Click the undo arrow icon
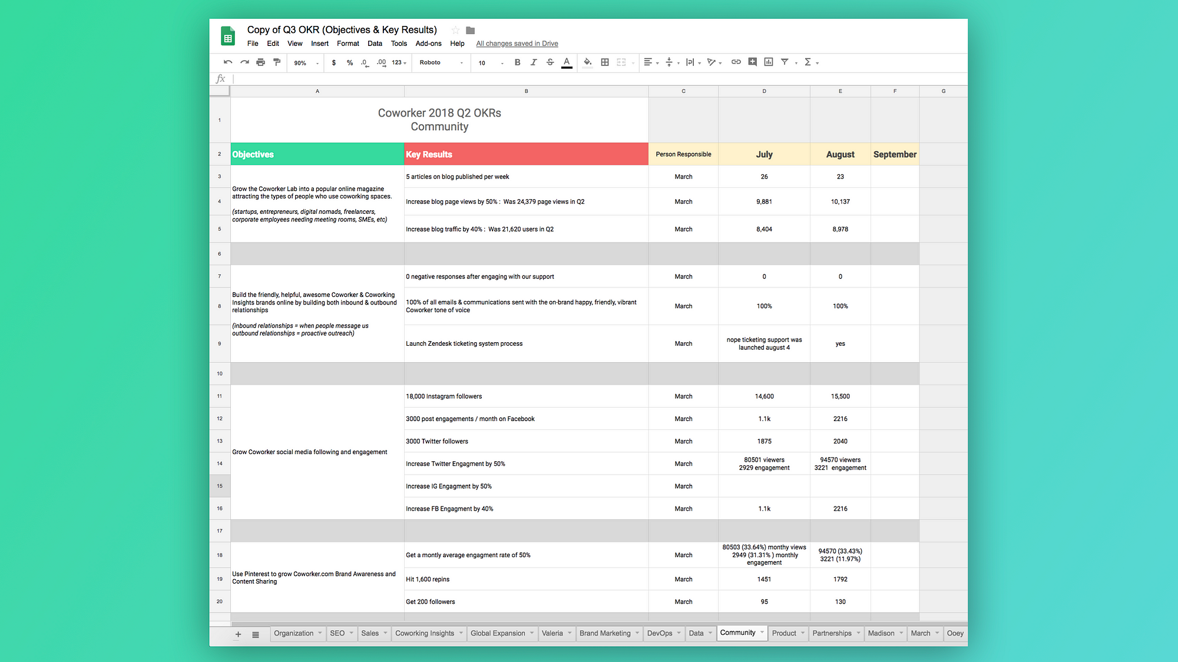The image size is (1178, 662). tap(228, 62)
